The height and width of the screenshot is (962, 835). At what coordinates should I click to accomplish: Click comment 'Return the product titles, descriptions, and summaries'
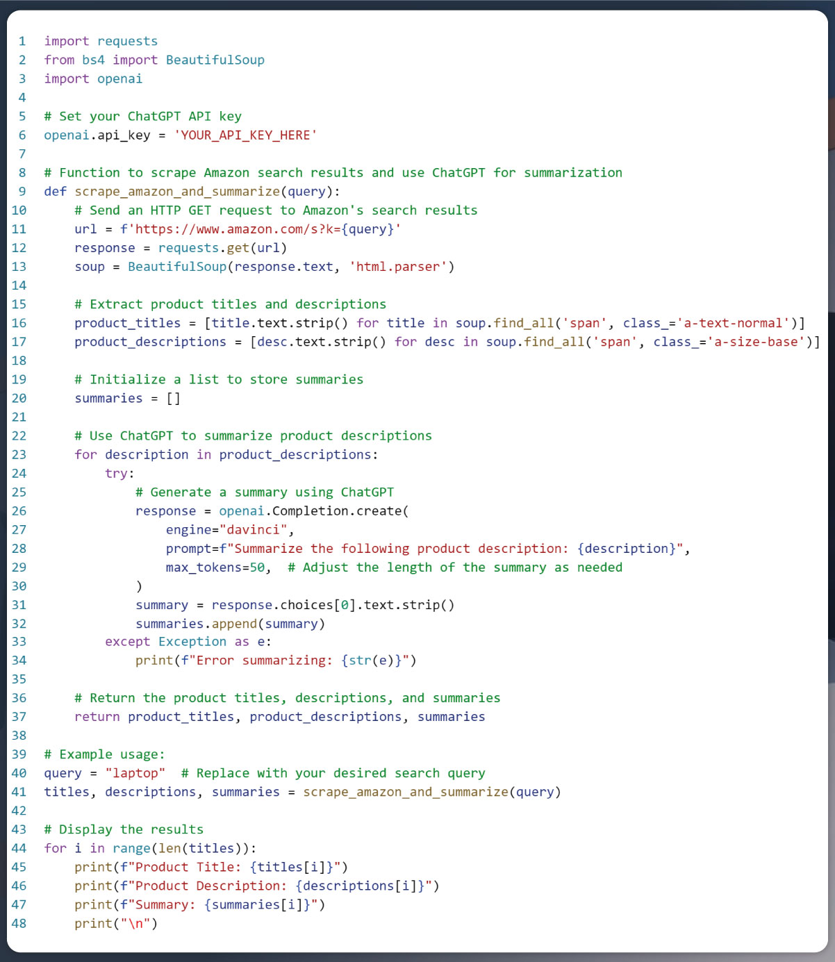[x=288, y=697]
